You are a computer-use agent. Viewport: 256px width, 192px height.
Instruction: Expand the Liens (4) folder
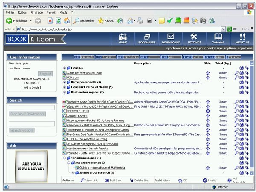(x=64, y=68)
